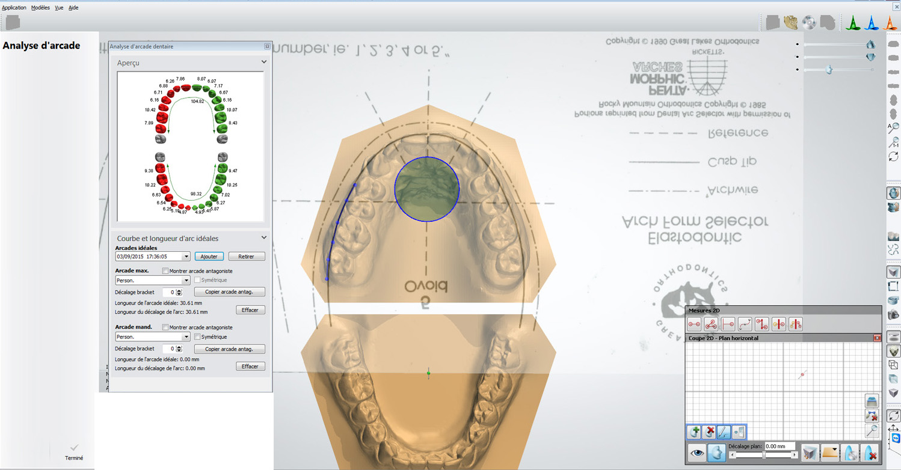Click the Décalage plan horizontal slider
Screen dimensions: 901x470
(x=764, y=455)
